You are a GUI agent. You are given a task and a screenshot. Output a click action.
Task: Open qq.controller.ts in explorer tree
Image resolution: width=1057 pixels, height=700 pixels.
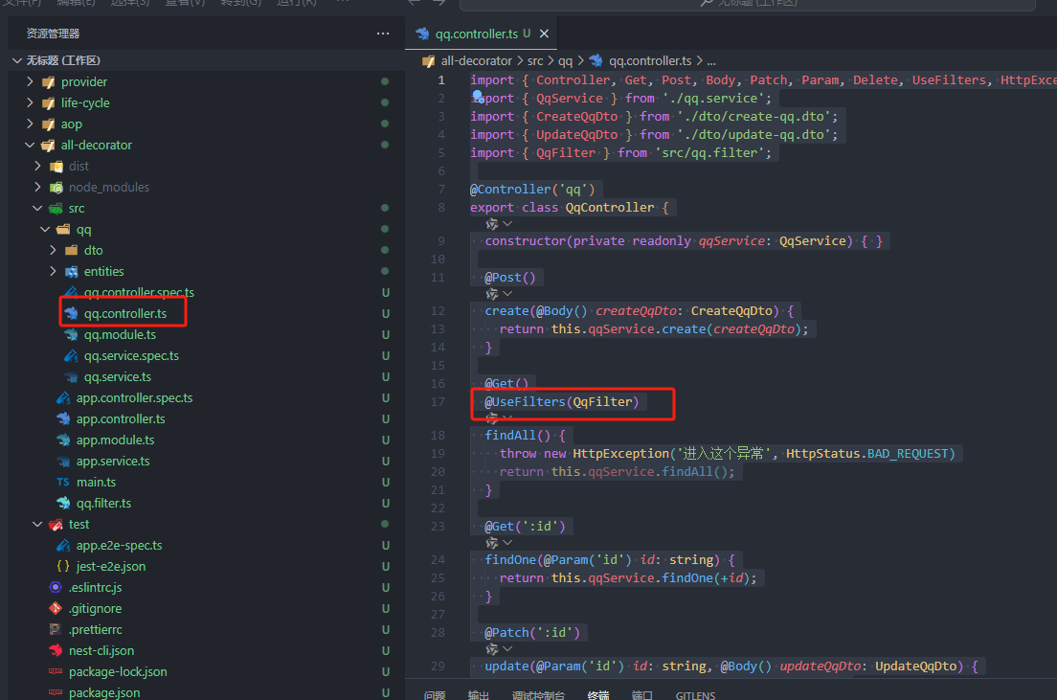125,313
